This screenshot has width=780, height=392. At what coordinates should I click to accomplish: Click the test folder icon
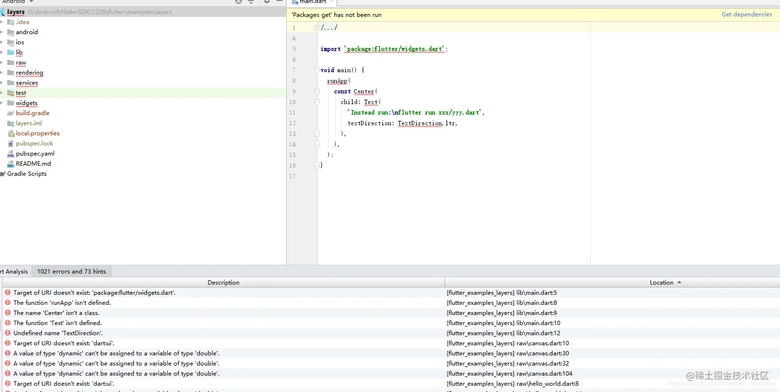tap(11, 93)
